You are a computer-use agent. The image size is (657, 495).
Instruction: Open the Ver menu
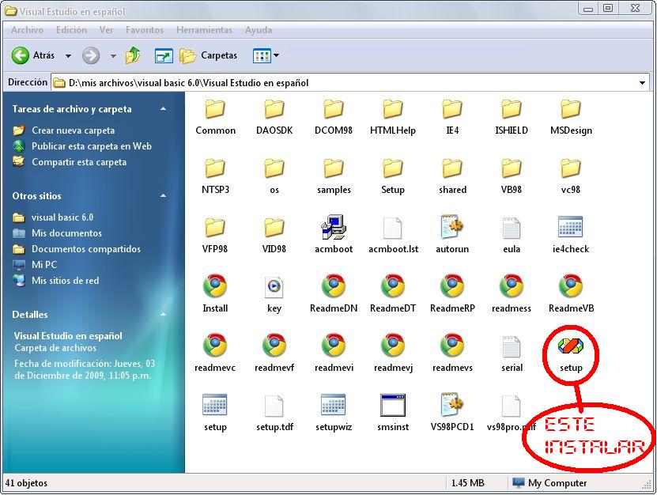pyautogui.click(x=106, y=30)
